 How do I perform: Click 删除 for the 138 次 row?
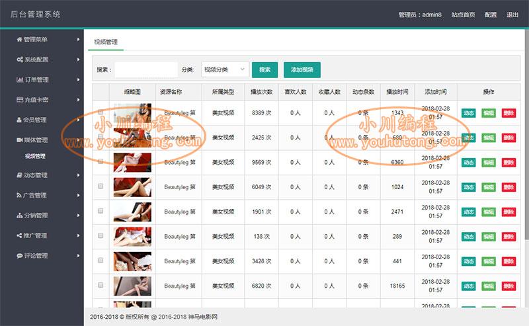click(509, 237)
